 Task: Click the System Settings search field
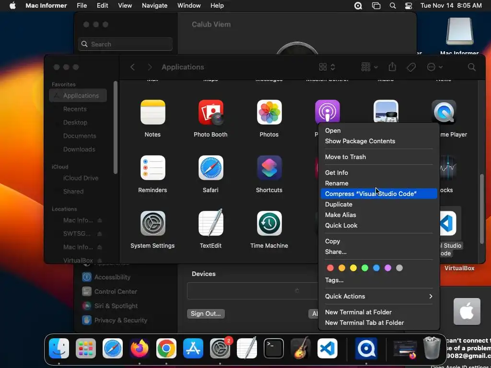[125, 44]
